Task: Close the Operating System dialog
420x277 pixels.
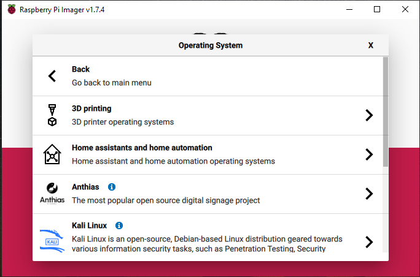Action: (x=371, y=45)
